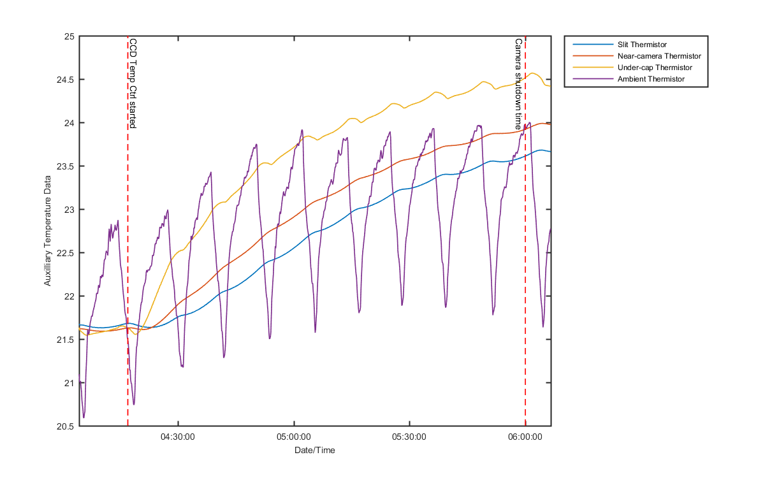Viewport: 765px width, 478px height.
Task: Click the 21.5 y-axis tick label
Action: point(66,340)
